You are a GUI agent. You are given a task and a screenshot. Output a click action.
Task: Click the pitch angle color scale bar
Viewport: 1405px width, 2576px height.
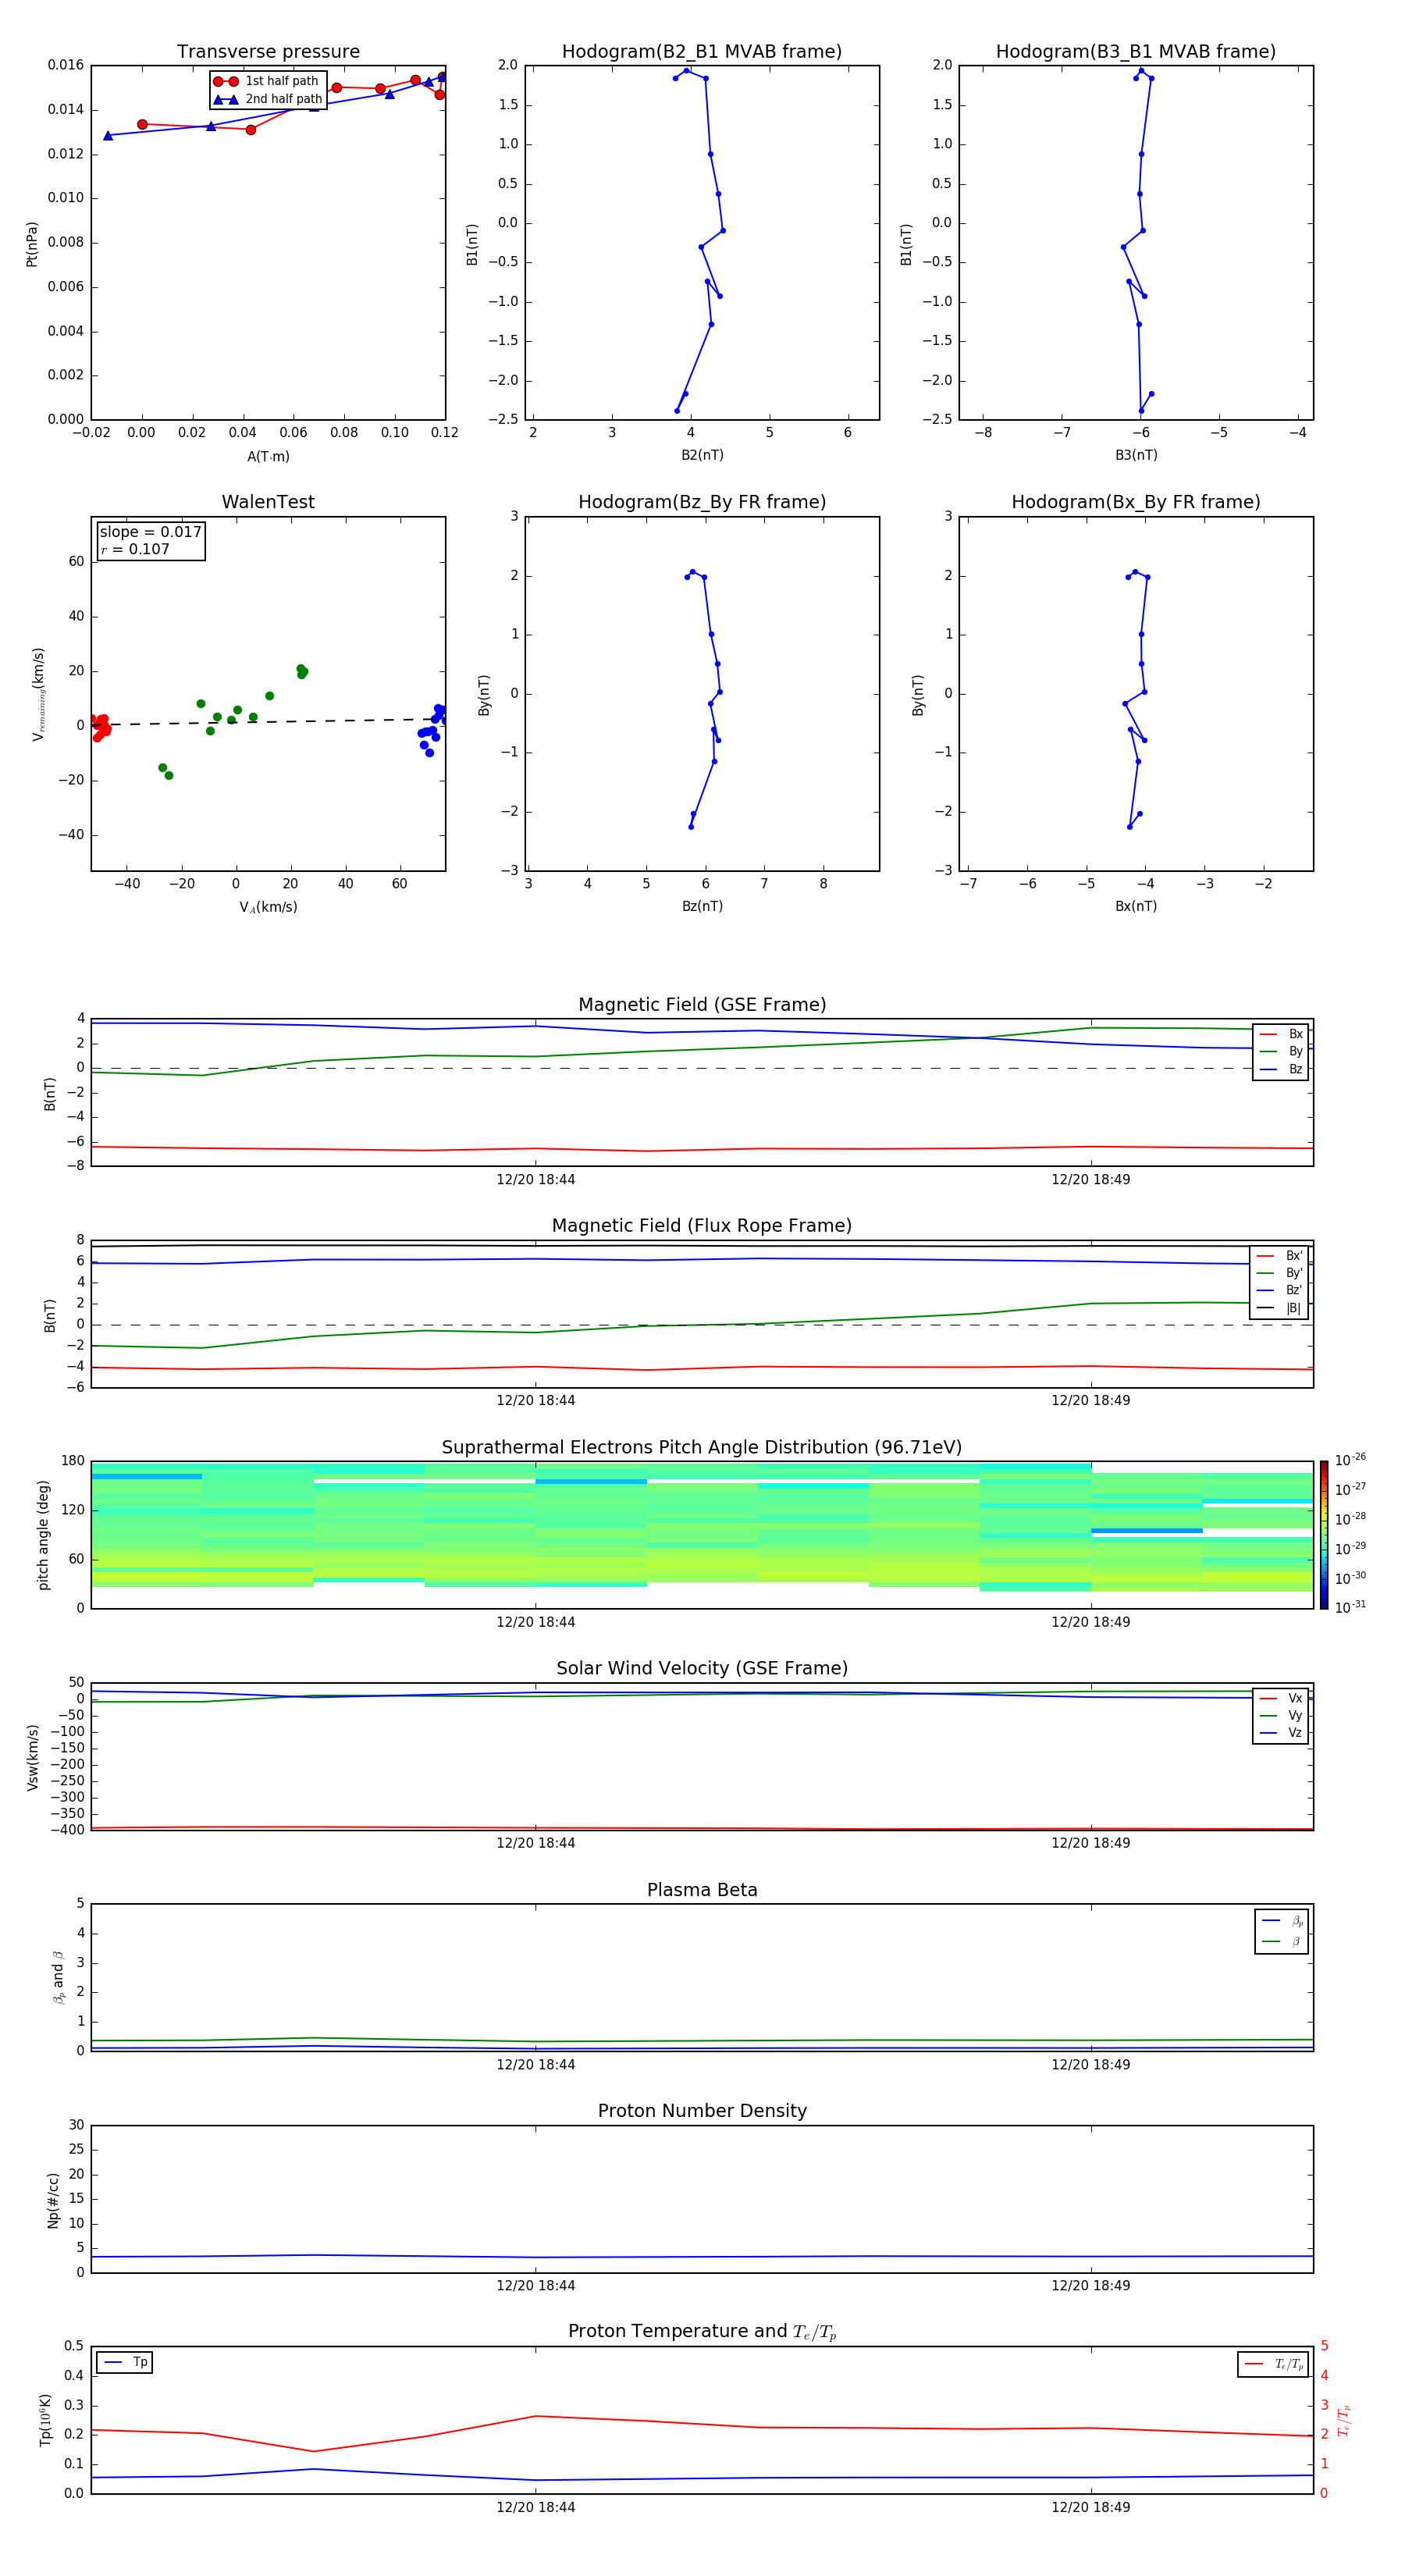pyautogui.click(x=1324, y=1535)
